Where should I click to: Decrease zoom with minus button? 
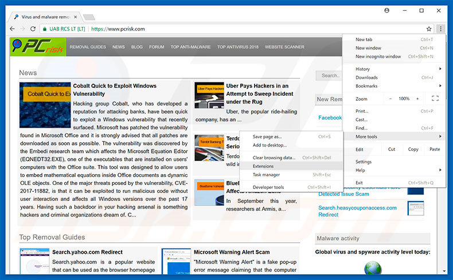tap(390, 98)
